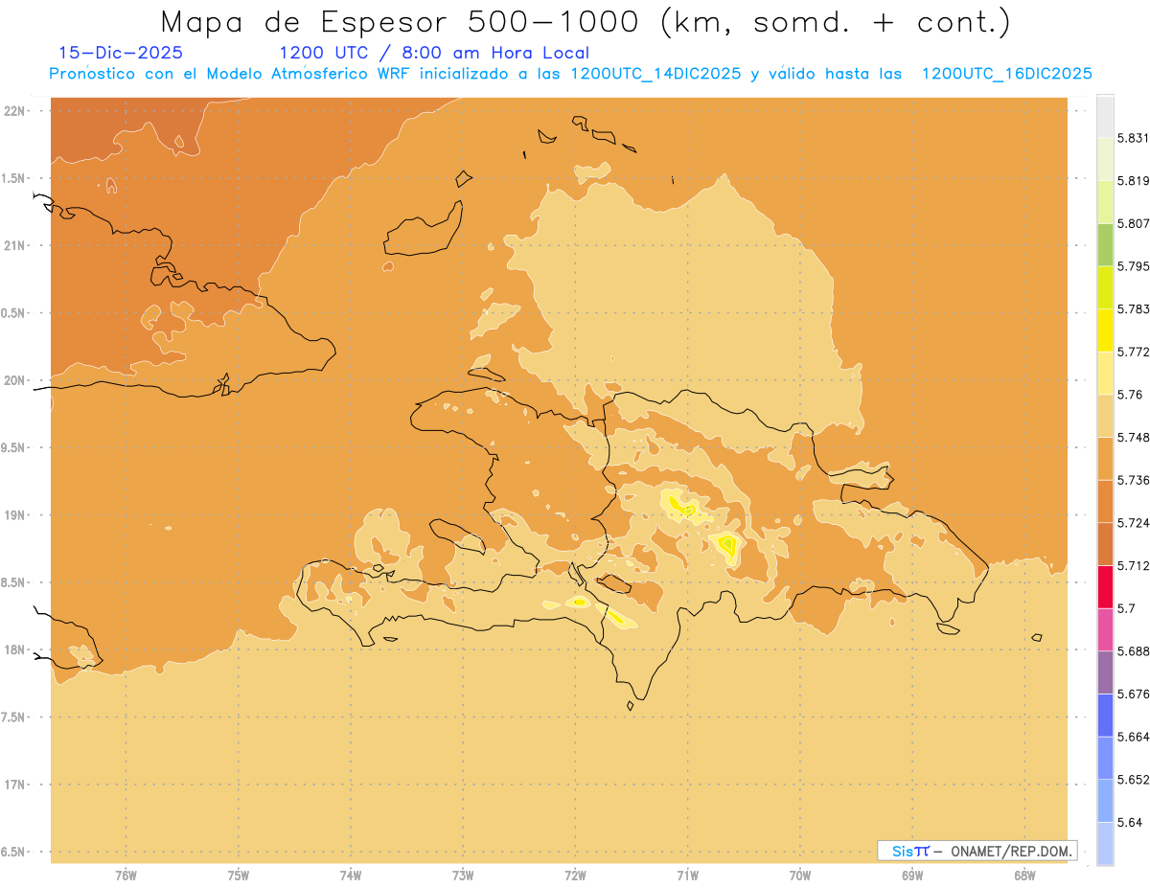Click legend value "5.807"
The image size is (1150, 888).
1134,223
